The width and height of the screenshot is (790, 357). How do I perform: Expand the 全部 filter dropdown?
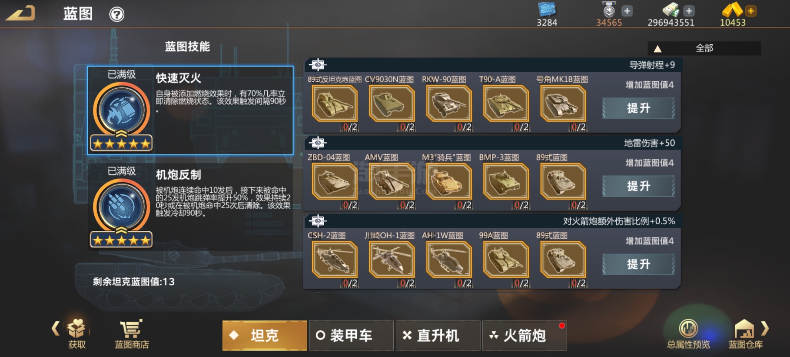(x=704, y=48)
